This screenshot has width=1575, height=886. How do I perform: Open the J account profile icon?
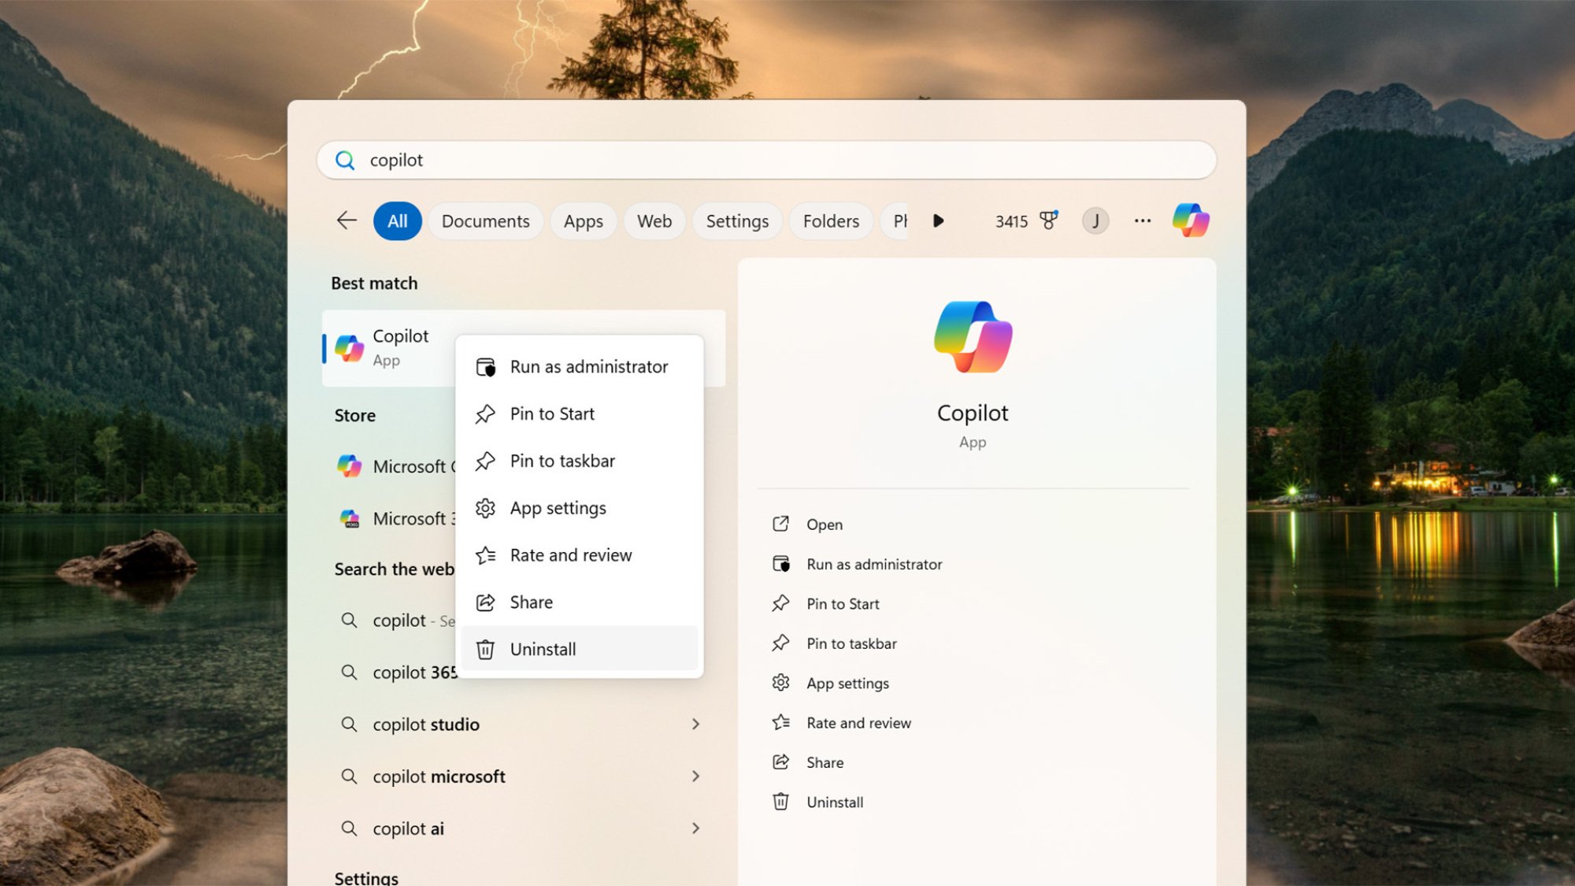point(1095,221)
